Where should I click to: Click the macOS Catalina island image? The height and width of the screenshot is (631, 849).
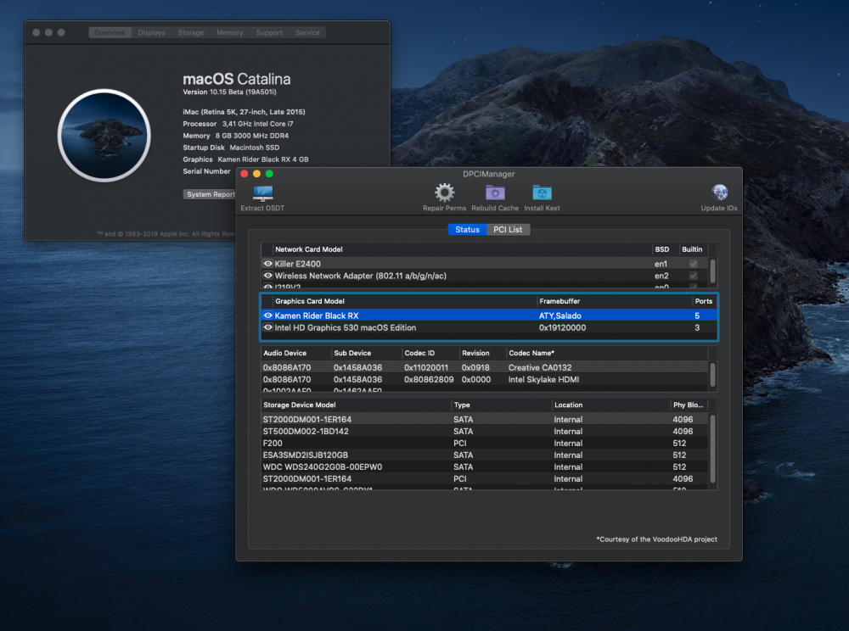(104, 135)
